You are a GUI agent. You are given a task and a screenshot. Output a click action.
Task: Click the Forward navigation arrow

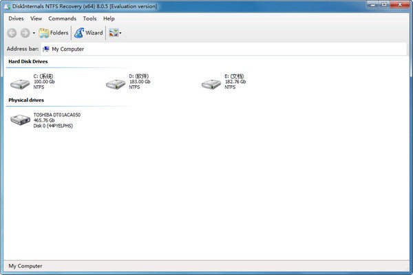[25, 32]
